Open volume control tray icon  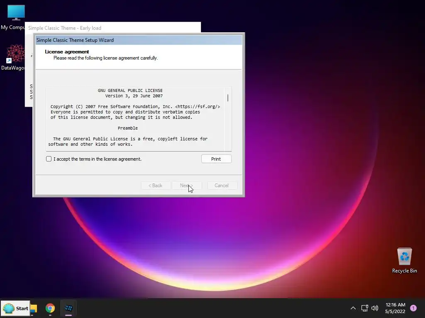(x=375, y=308)
